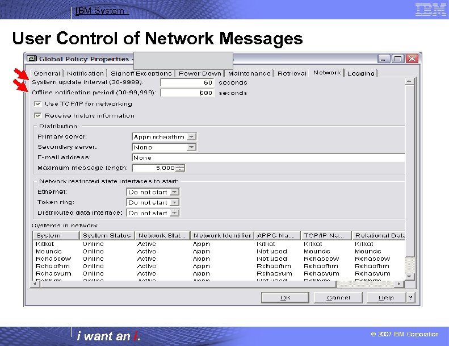Sort by the APPC Name column header

[277, 235]
